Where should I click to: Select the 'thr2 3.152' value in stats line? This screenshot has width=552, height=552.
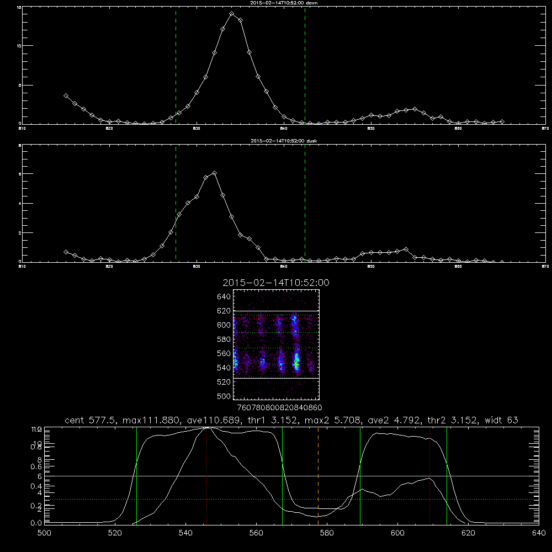tap(454, 420)
